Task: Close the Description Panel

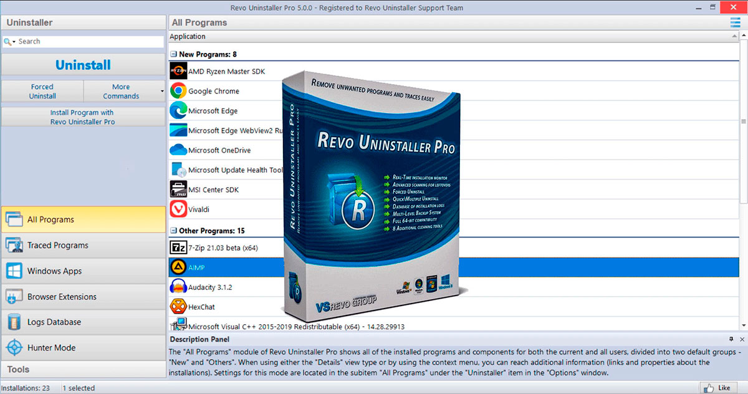Action: click(x=741, y=339)
